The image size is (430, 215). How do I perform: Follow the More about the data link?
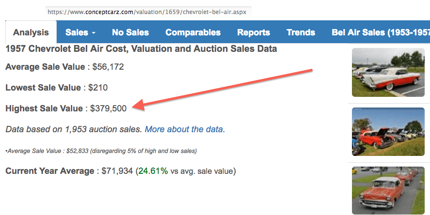(x=185, y=129)
